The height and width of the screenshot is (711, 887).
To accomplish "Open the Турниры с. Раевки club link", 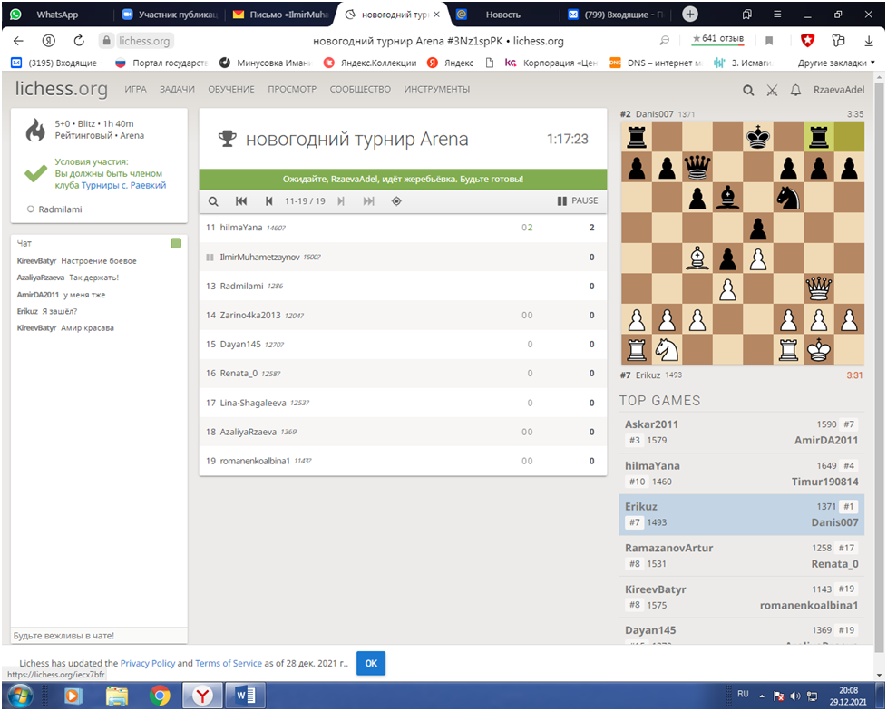I will tap(123, 185).
